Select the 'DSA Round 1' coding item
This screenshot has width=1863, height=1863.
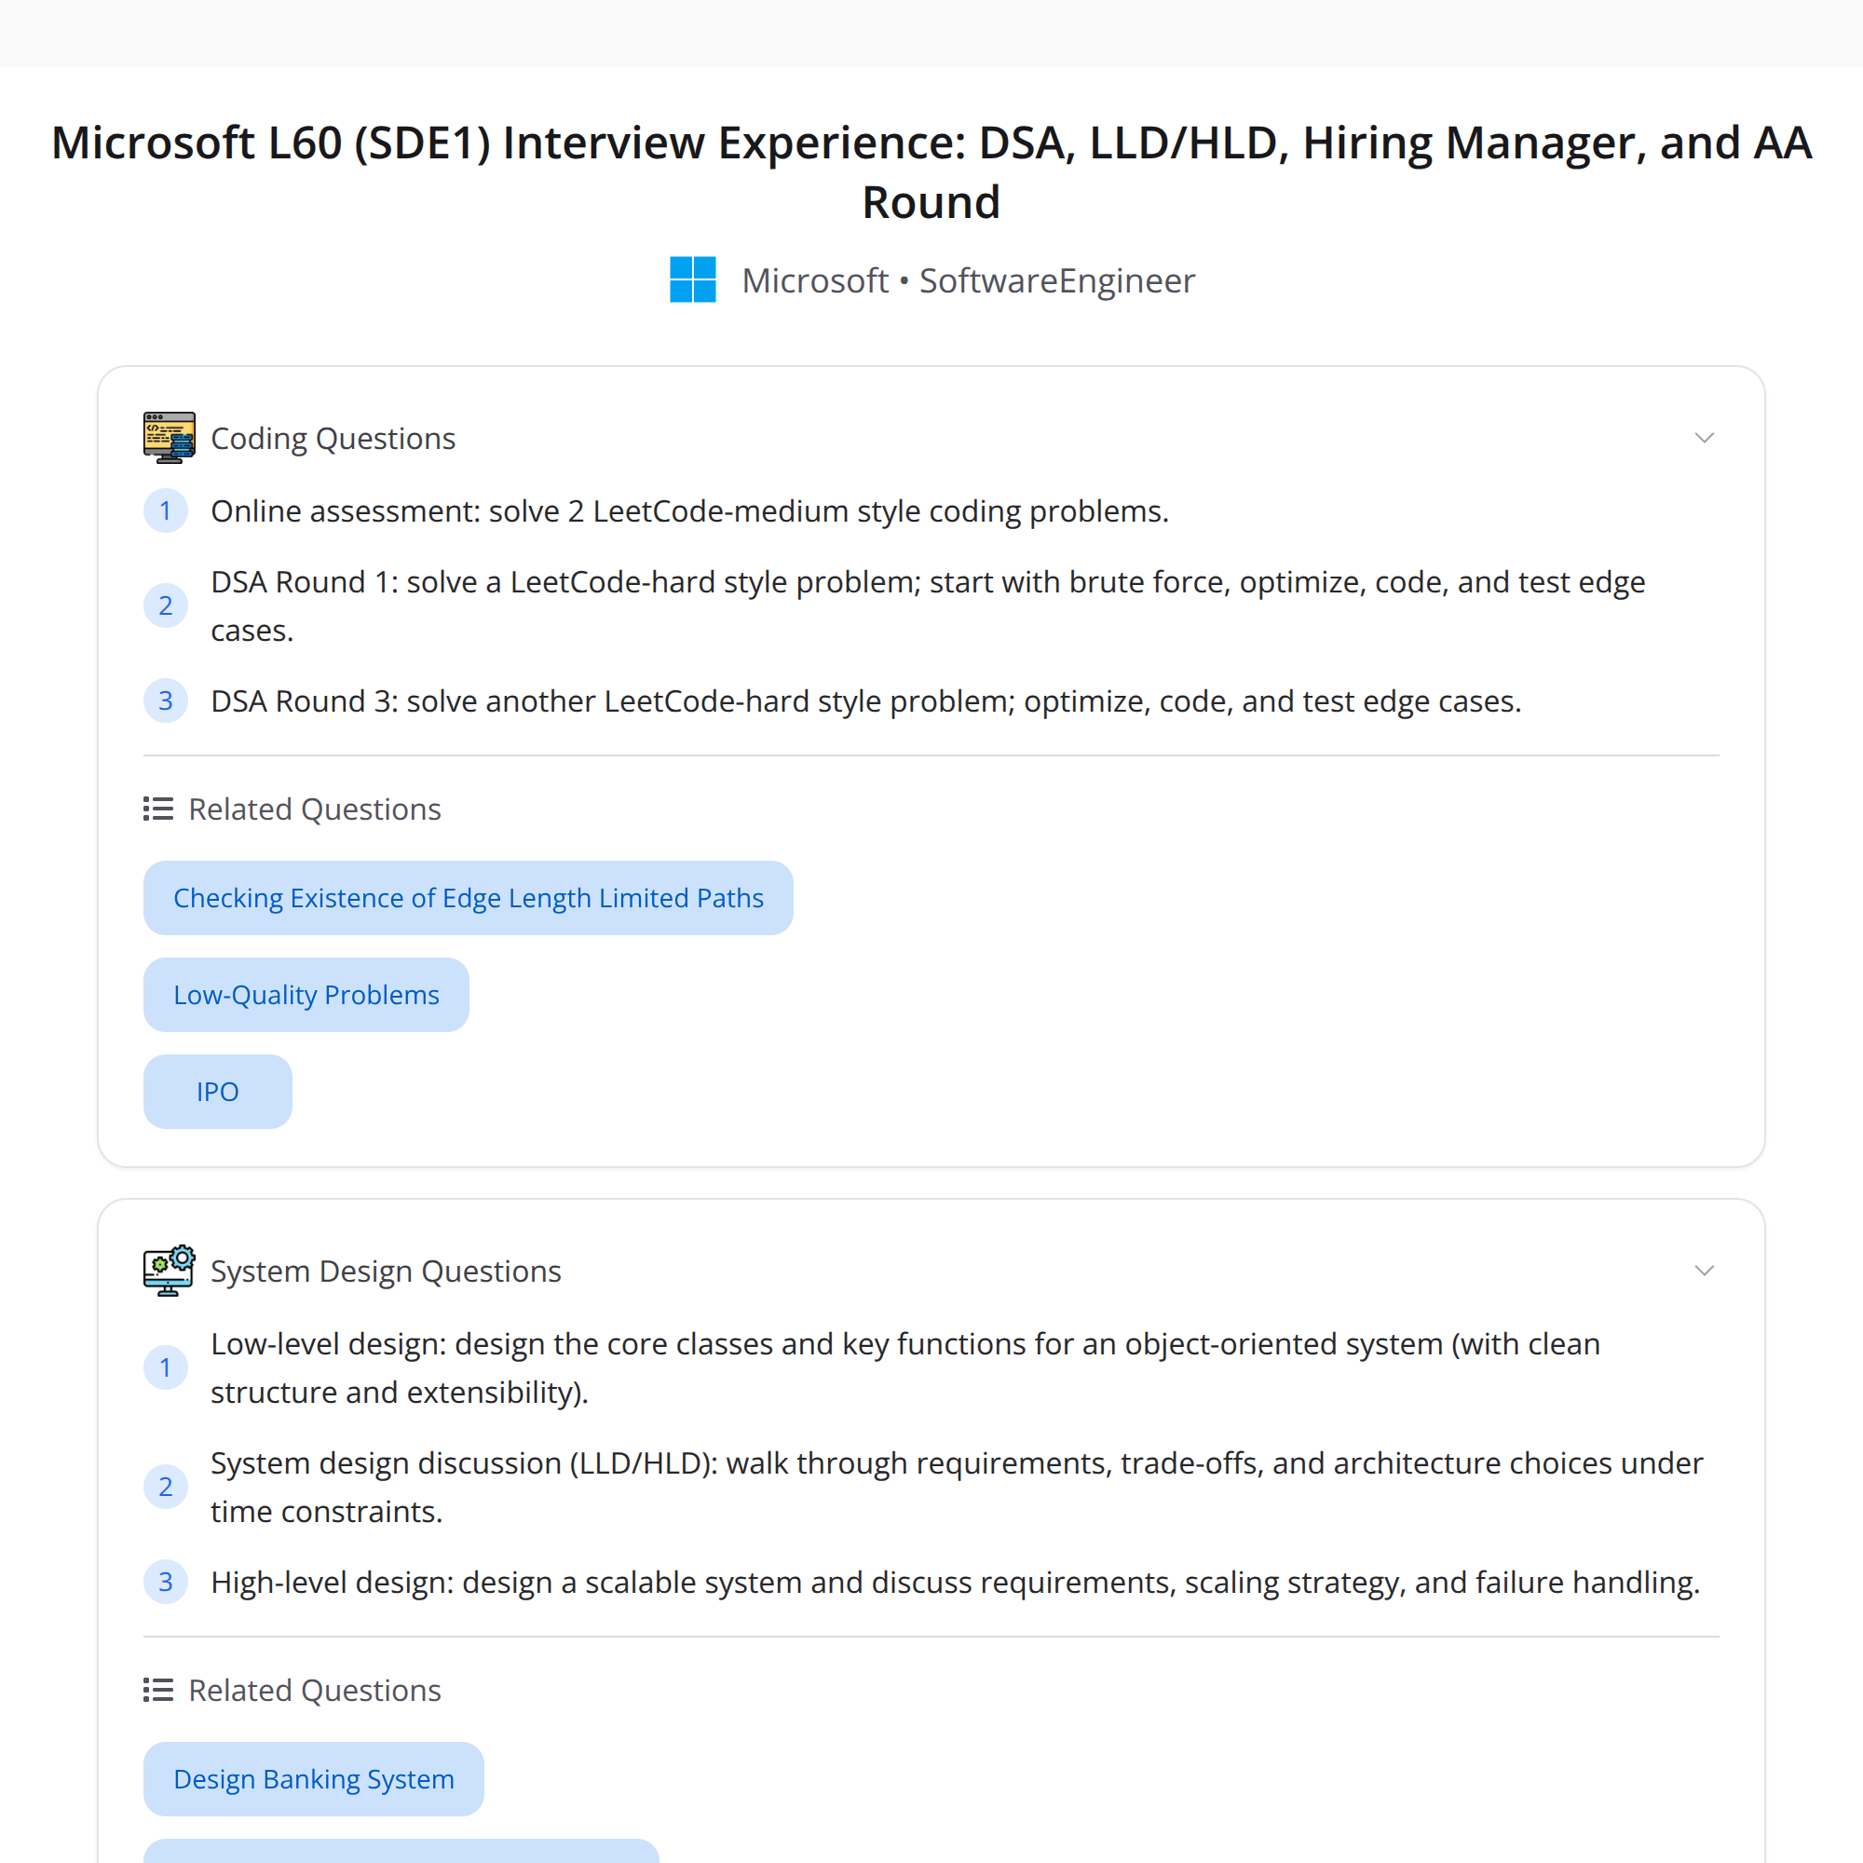point(928,606)
